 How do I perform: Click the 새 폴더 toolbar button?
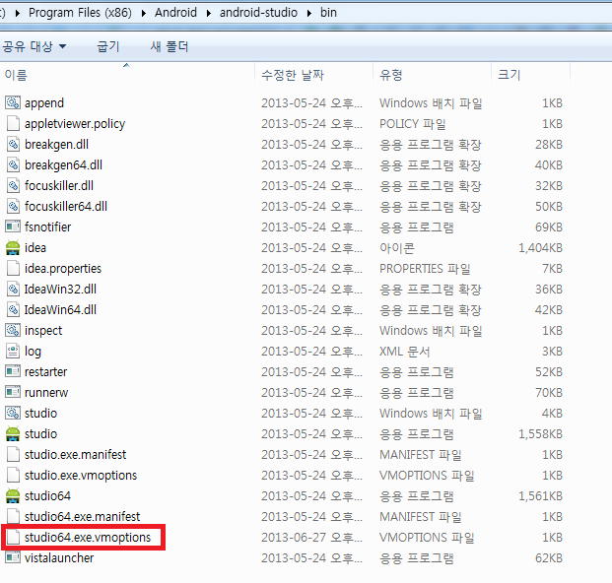170,47
